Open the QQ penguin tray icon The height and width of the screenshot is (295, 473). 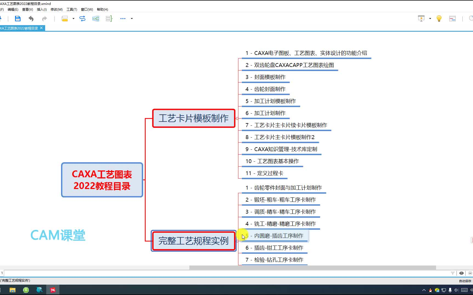[x=430, y=290]
